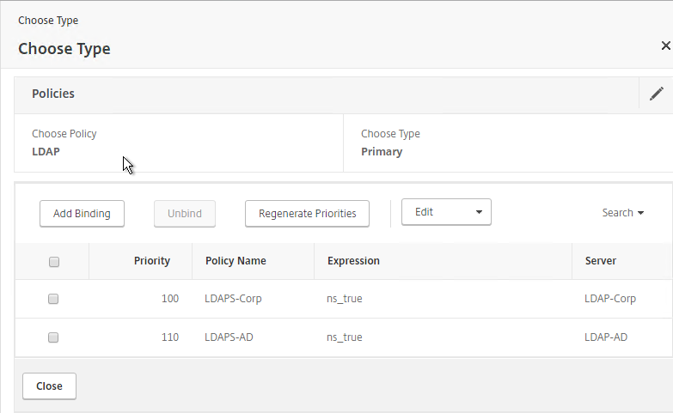
Task: Close the Choose Type dialog with X
Action: pos(666,46)
